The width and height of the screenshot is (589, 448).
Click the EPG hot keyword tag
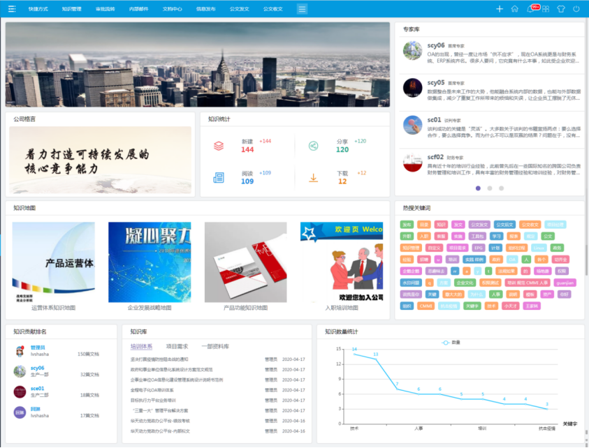point(479,248)
